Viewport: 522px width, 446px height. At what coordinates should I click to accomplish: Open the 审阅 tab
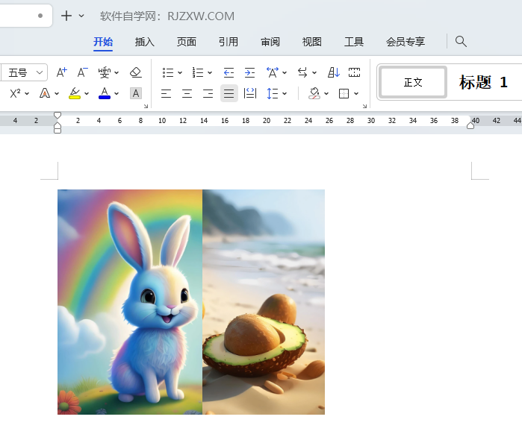pyautogui.click(x=270, y=42)
